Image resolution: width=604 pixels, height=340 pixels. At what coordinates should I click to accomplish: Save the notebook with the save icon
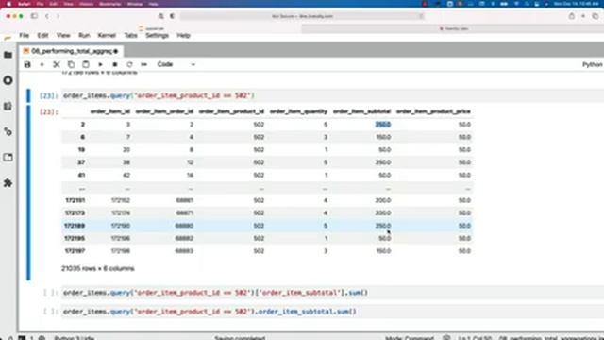[x=27, y=65]
